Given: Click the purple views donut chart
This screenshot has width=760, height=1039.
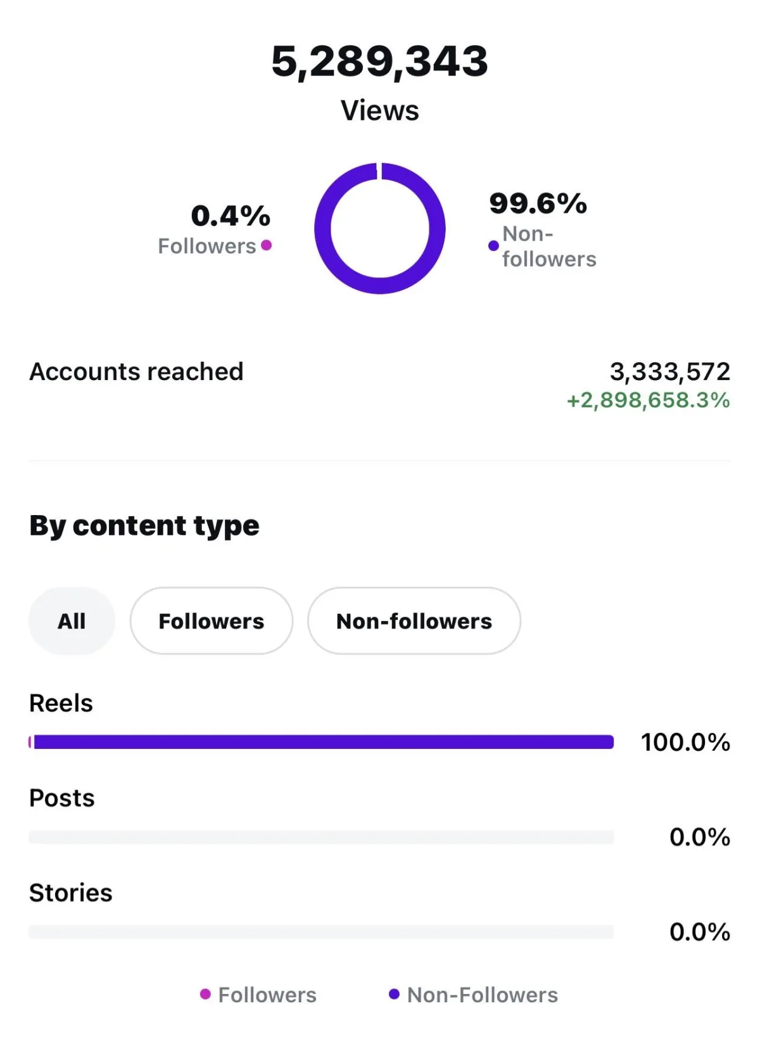Looking at the screenshot, I should [x=380, y=228].
